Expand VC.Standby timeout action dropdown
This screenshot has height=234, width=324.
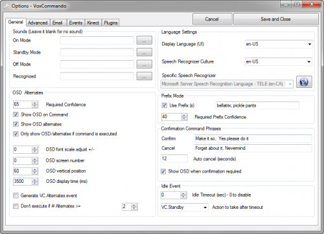coord(184,207)
